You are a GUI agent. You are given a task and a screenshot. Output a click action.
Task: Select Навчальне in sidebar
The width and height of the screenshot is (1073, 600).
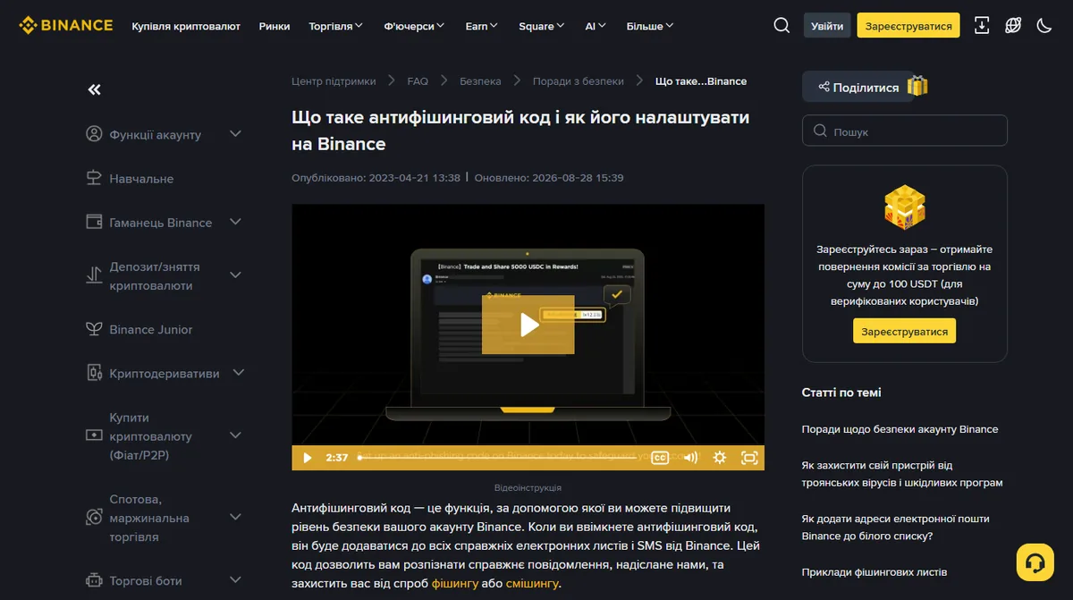141,178
